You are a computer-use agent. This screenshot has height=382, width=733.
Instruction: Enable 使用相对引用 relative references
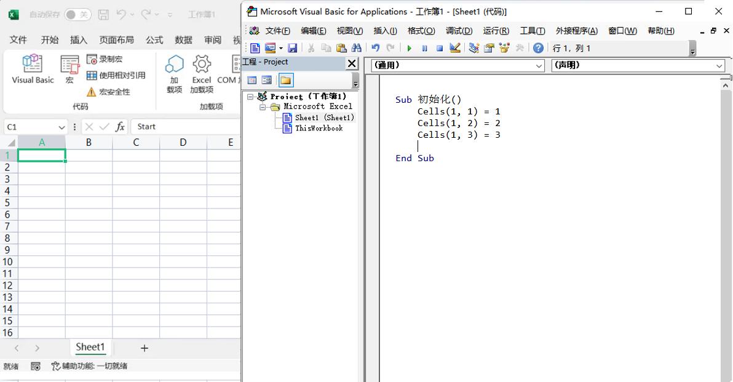click(x=116, y=75)
